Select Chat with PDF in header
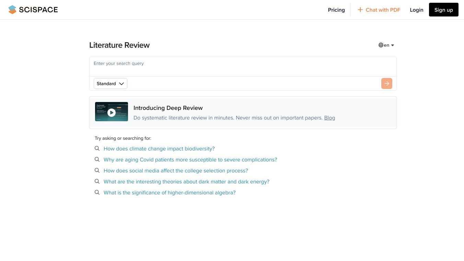 pyautogui.click(x=383, y=10)
